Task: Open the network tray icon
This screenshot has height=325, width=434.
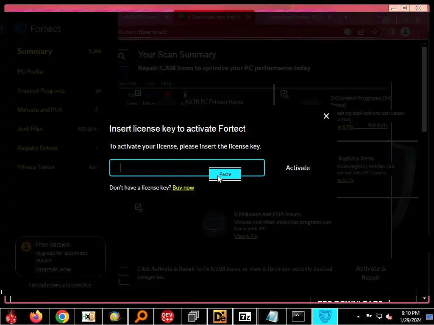Action: (x=378, y=317)
